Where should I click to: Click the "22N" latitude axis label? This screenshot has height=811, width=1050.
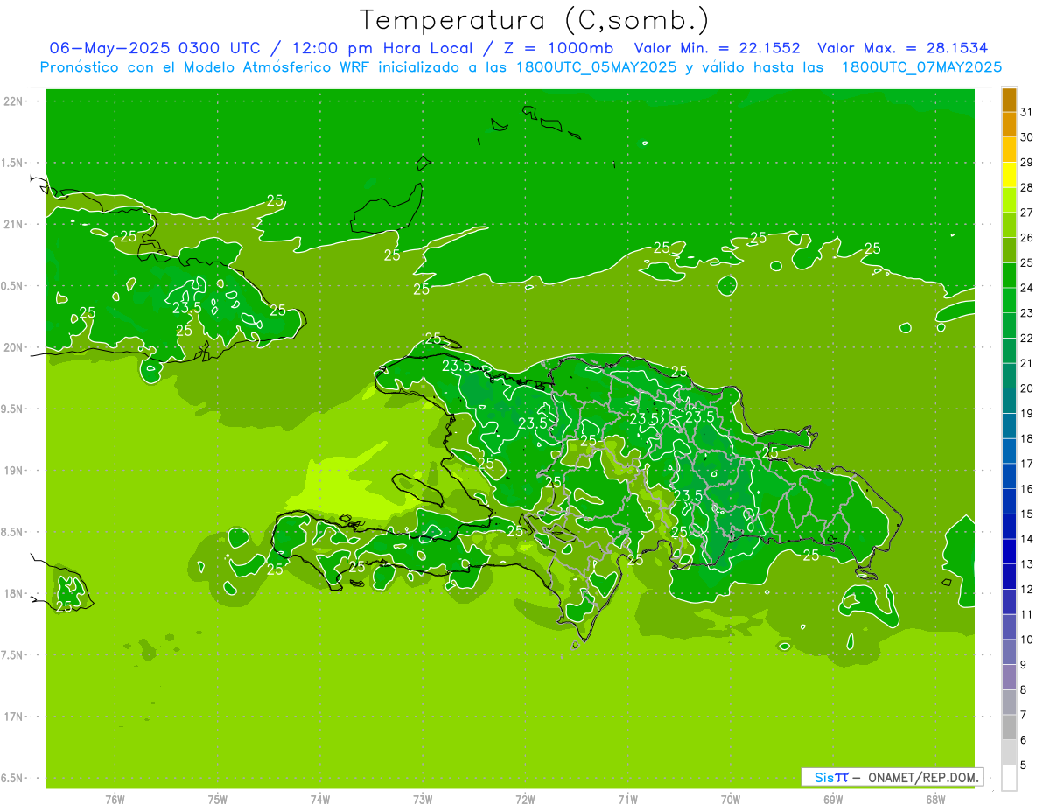(14, 101)
